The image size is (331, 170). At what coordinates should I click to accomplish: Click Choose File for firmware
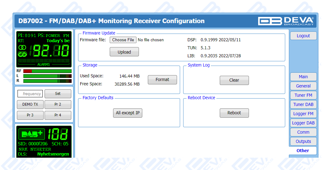[123, 40]
